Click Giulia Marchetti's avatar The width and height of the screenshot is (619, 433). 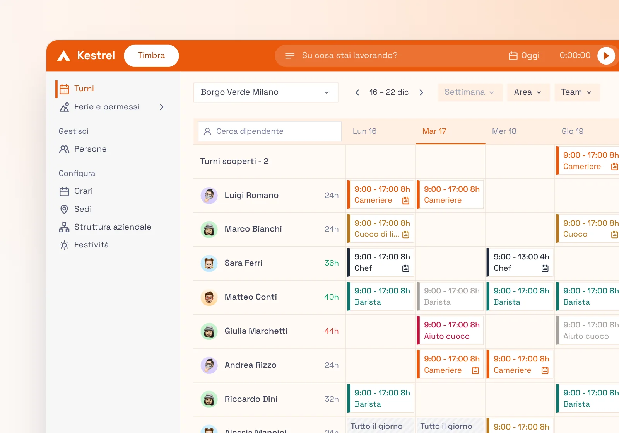209,331
